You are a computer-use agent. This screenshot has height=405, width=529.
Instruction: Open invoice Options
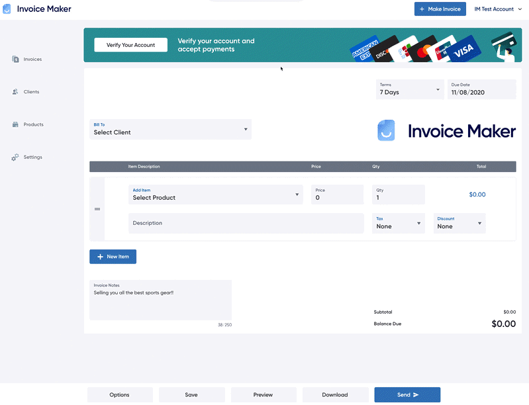point(120,395)
